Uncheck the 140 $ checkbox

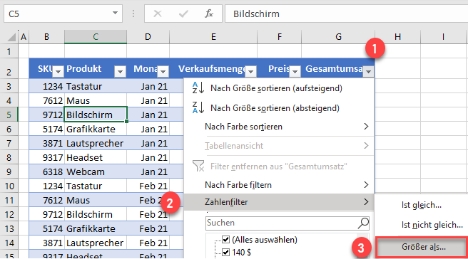225,253
